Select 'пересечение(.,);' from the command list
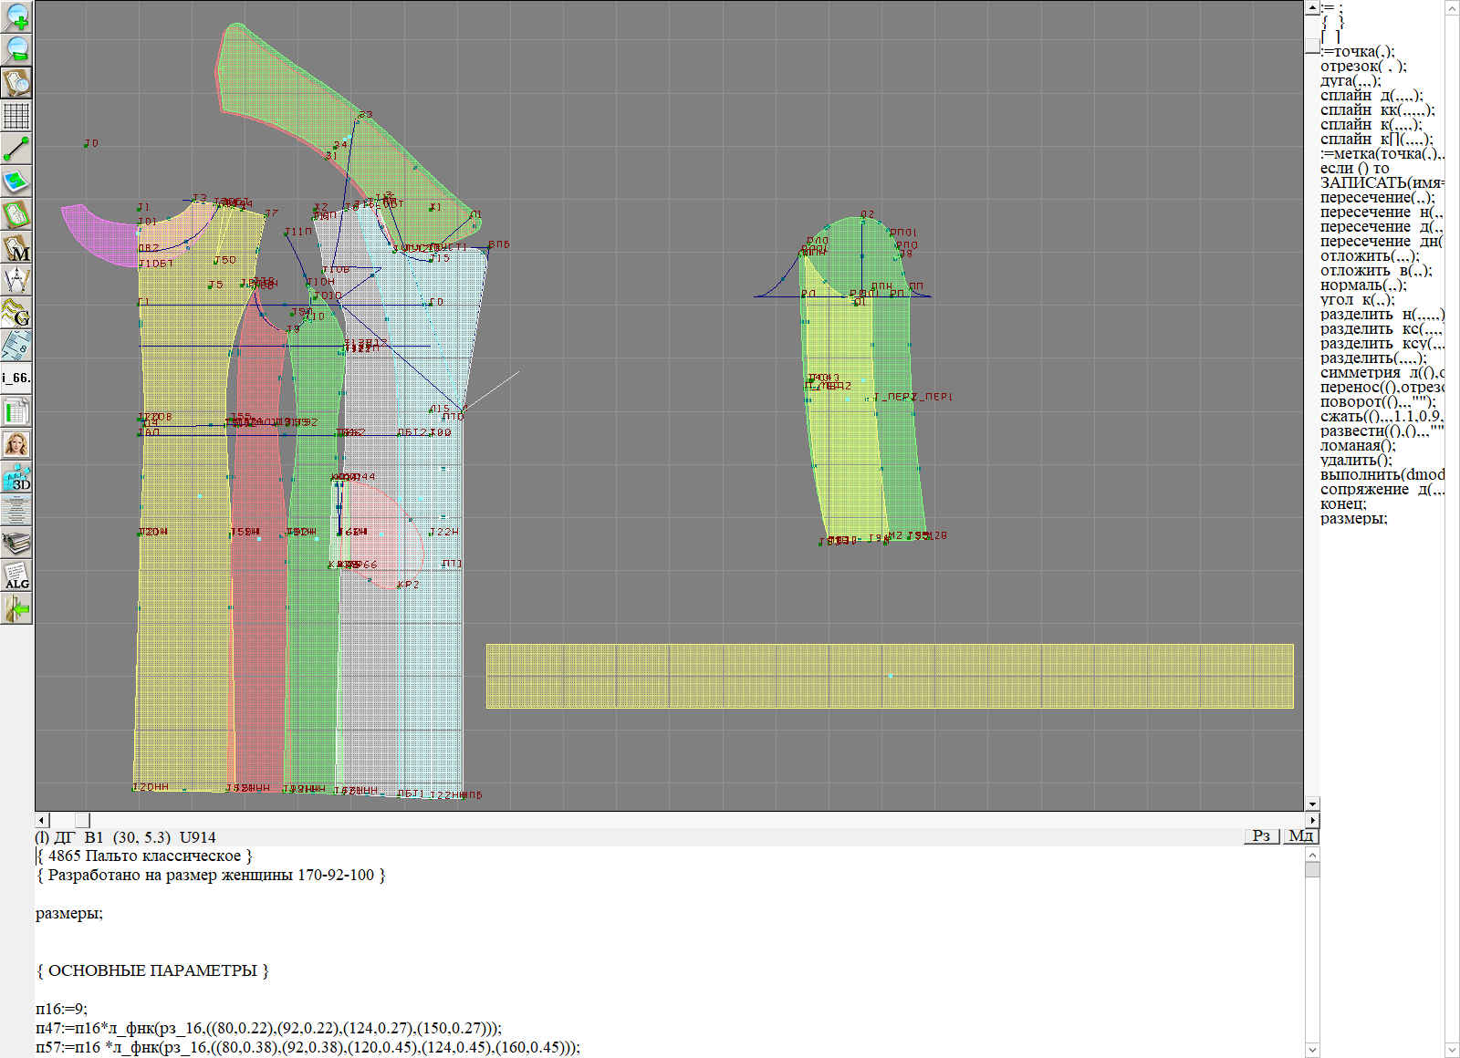The image size is (1460, 1058). [x=1377, y=198]
